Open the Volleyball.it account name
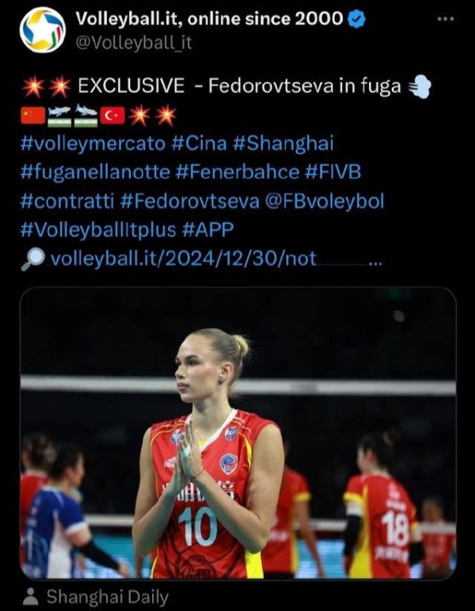475x611 pixels. (209, 19)
